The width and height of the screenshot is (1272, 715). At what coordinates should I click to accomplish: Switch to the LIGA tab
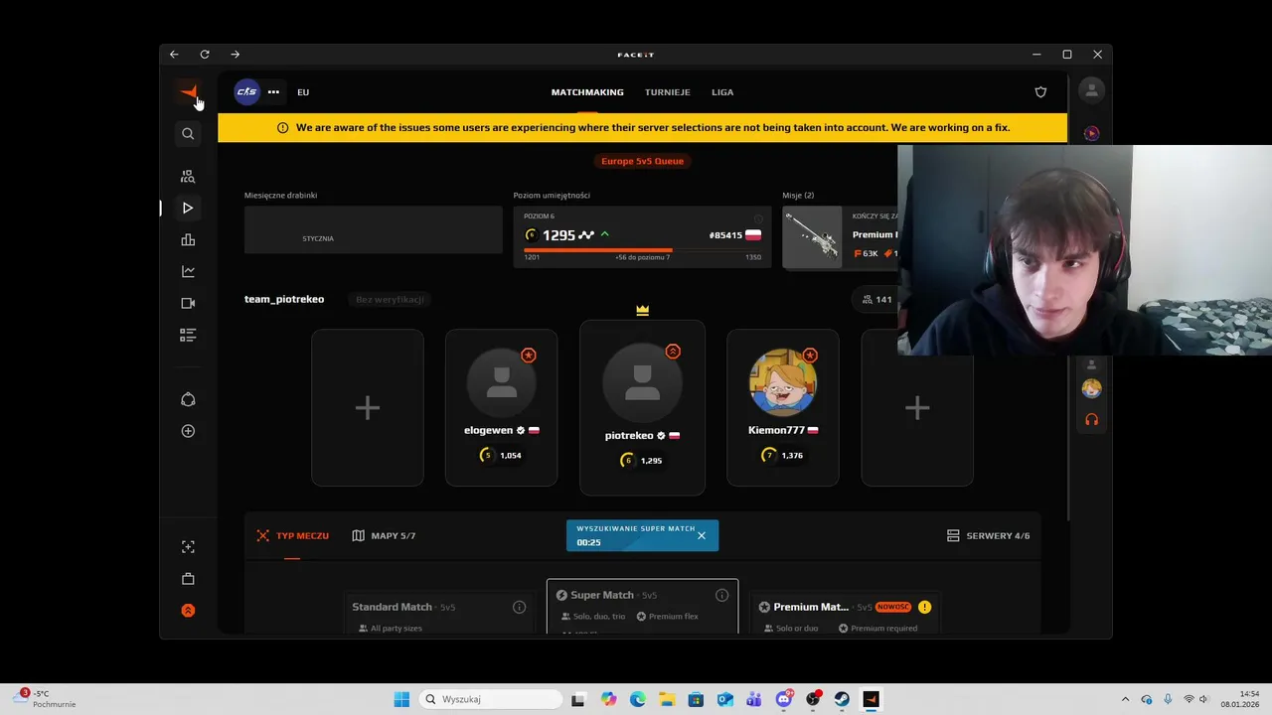[722, 92]
